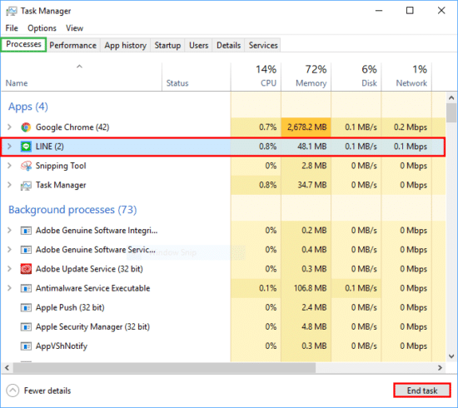Open the View menu
Screen dimensions: 458x408
coord(74,28)
